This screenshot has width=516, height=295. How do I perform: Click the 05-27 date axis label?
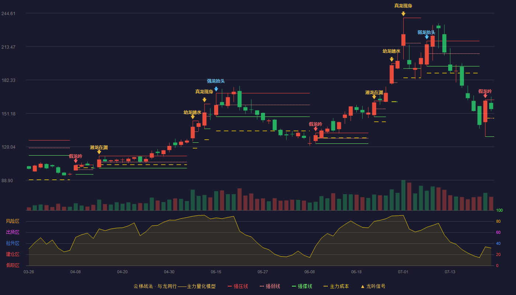coord(263,272)
